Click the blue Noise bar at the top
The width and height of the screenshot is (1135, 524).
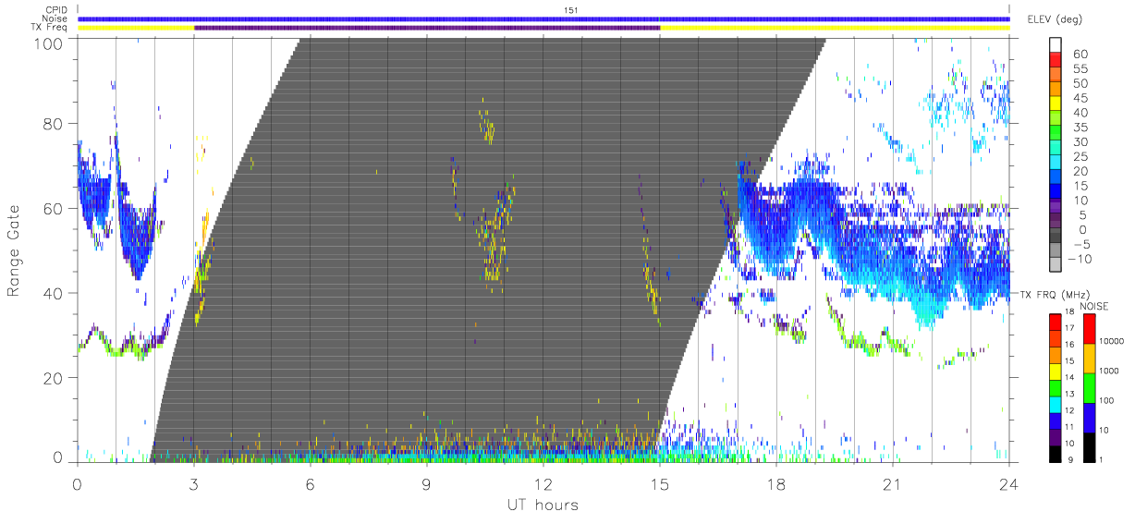pos(543,18)
